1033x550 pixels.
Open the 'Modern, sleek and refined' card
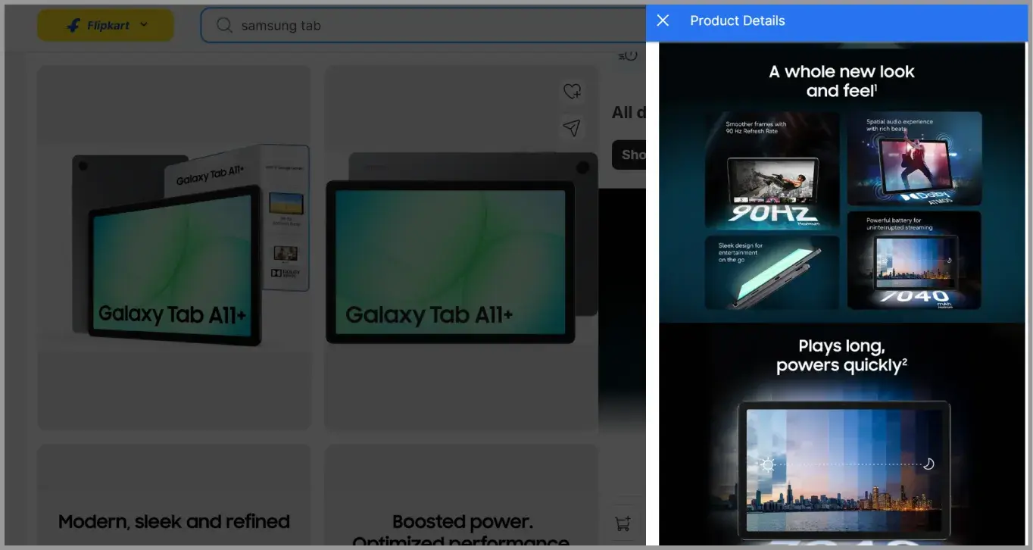coord(174,496)
